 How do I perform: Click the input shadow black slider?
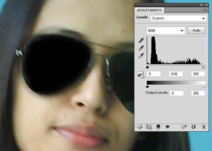[148, 67]
